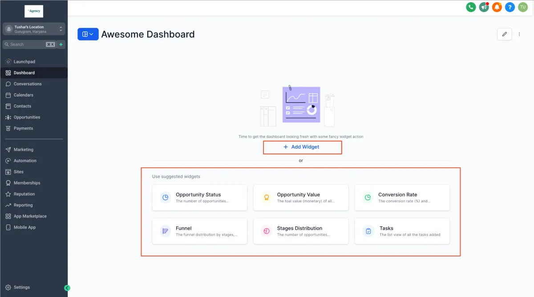Screen dimensions: 534x297
Task: Click the green phone dialer icon
Action: tap(471, 7)
